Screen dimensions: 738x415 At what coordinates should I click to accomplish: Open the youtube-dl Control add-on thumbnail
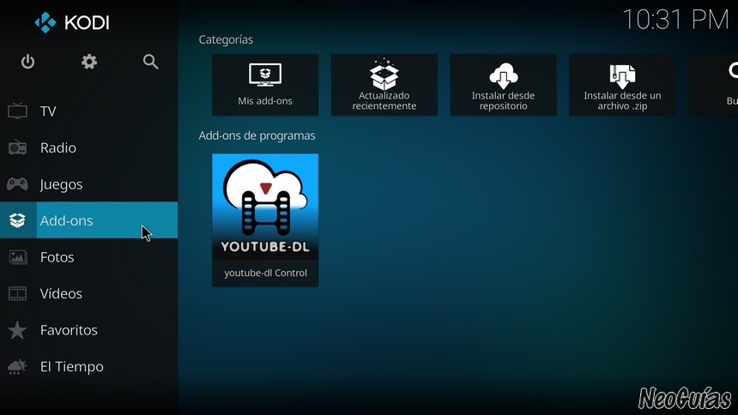pos(265,207)
